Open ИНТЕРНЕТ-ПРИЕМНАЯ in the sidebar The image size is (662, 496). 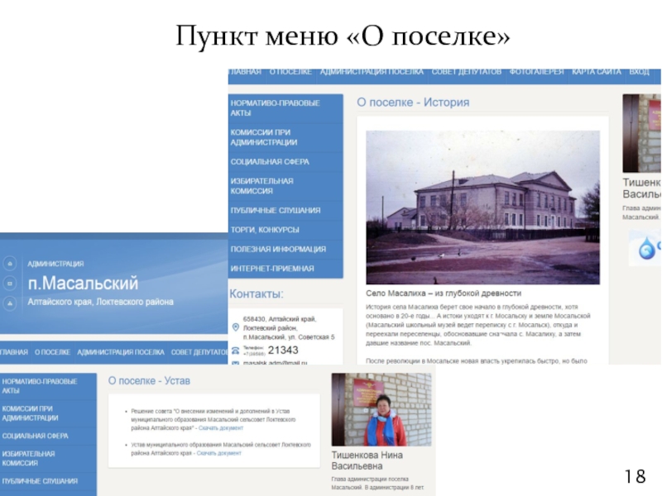coord(285,269)
